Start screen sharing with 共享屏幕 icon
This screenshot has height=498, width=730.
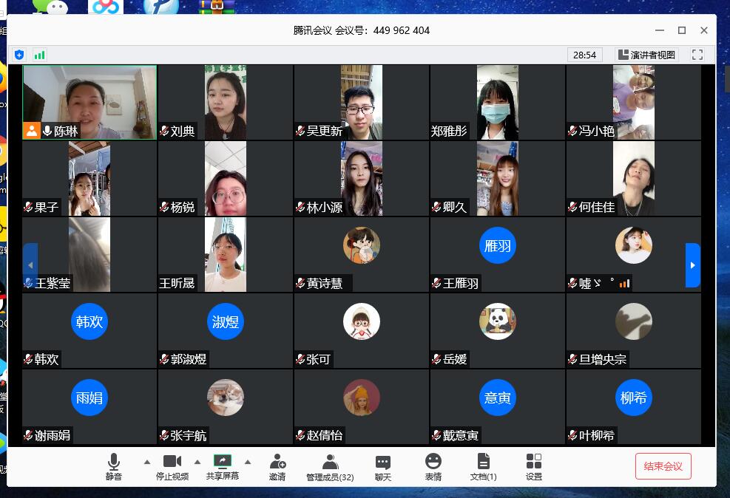tap(223, 463)
